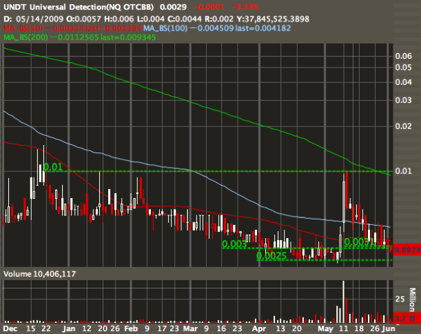The width and height of the screenshot is (421, 334).
Task: Click the 0.01 price axis label
Action: pyautogui.click(x=403, y=171)
